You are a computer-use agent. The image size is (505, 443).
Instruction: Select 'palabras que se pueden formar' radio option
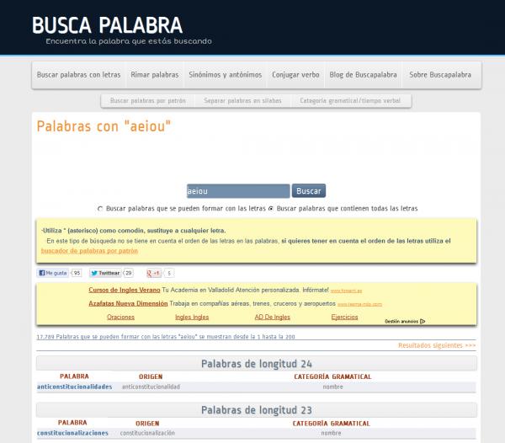pos(100,208)
